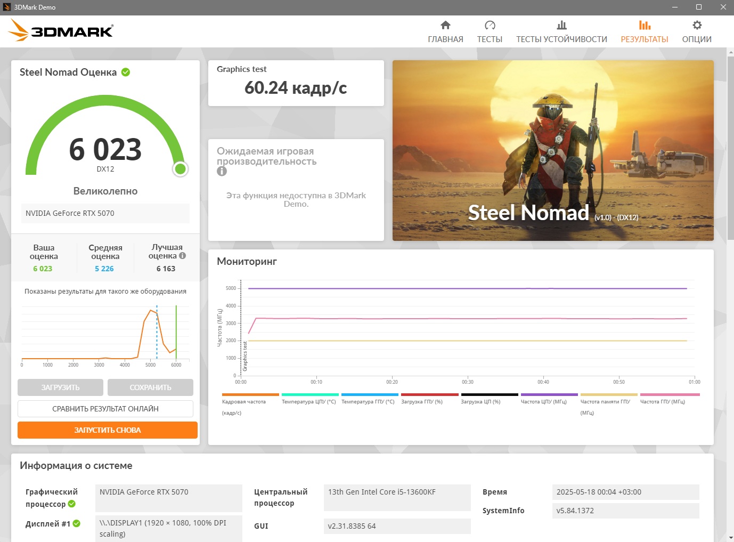Toggle the Кадровая частота legend series
Screen dimensions: 734x542
[x=250, y=404]
